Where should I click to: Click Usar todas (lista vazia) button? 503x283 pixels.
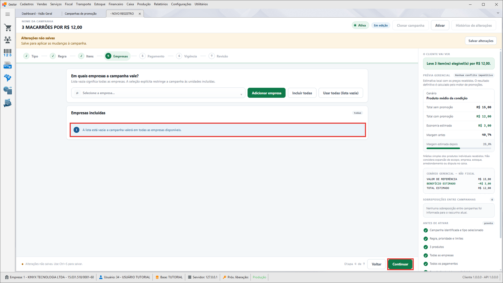point(341,93)
